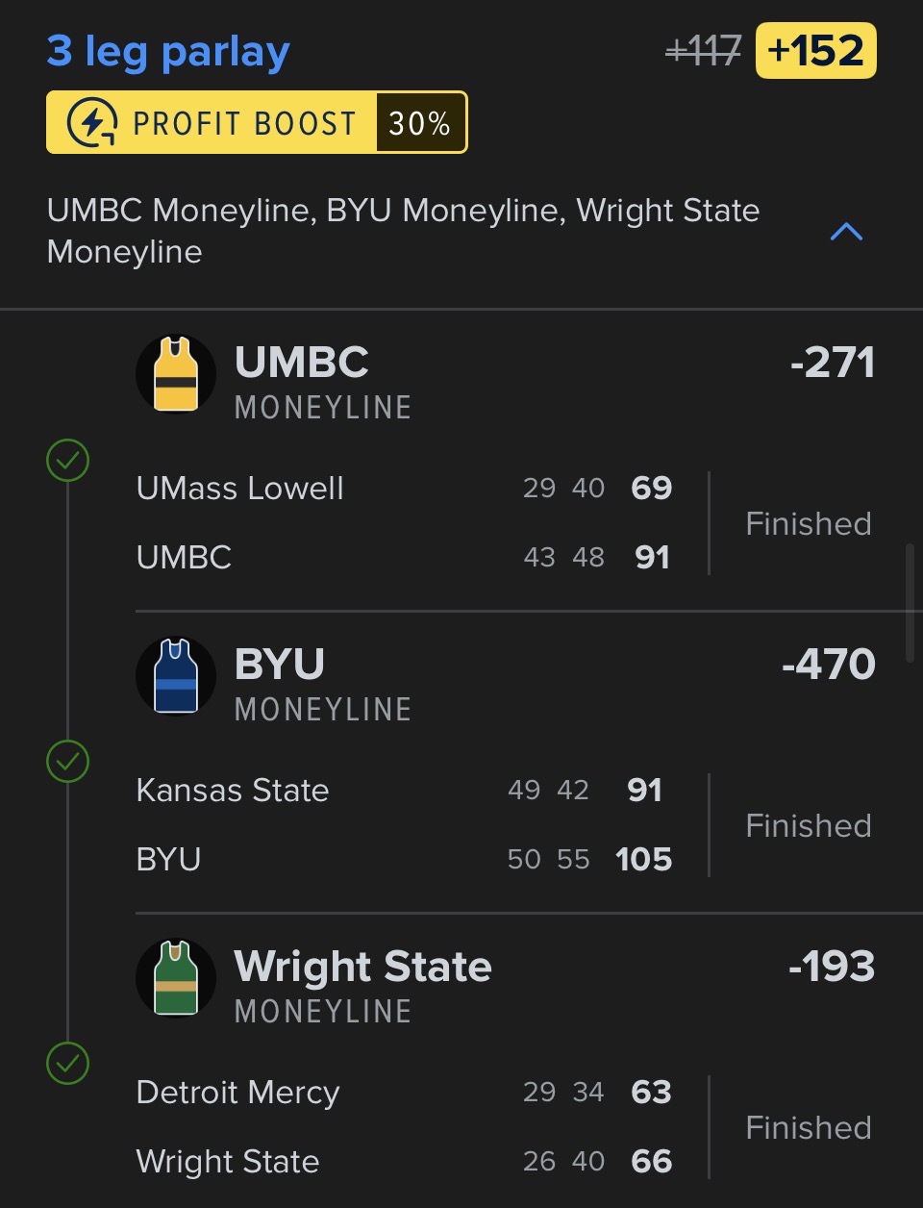Tap the profit boost lightning bolt icon
Viewport: 923px width, 1208px height.
click(x=92, y=123)
